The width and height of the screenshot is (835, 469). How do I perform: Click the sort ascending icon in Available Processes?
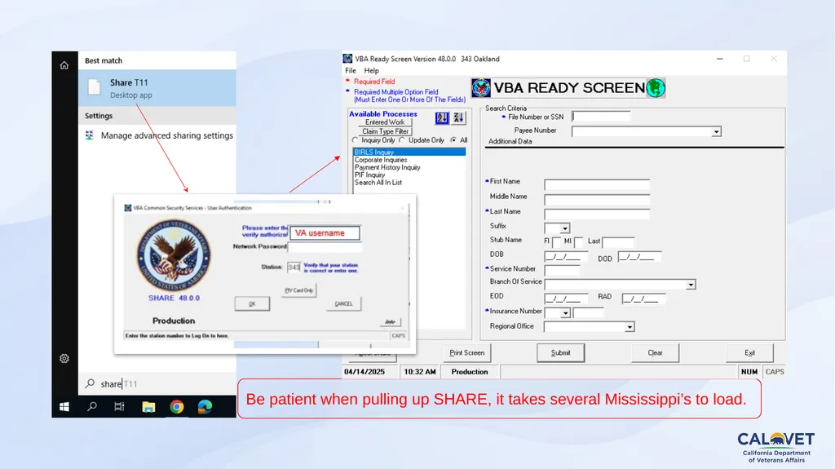[x=442, y=118]
